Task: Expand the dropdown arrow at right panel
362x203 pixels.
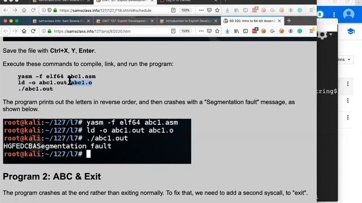Action: (349, 60)
